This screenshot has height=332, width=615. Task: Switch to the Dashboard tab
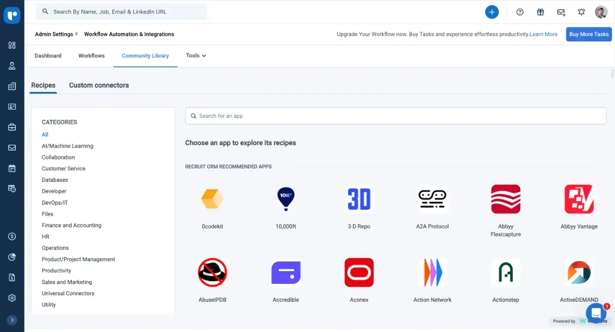(48, 55)
